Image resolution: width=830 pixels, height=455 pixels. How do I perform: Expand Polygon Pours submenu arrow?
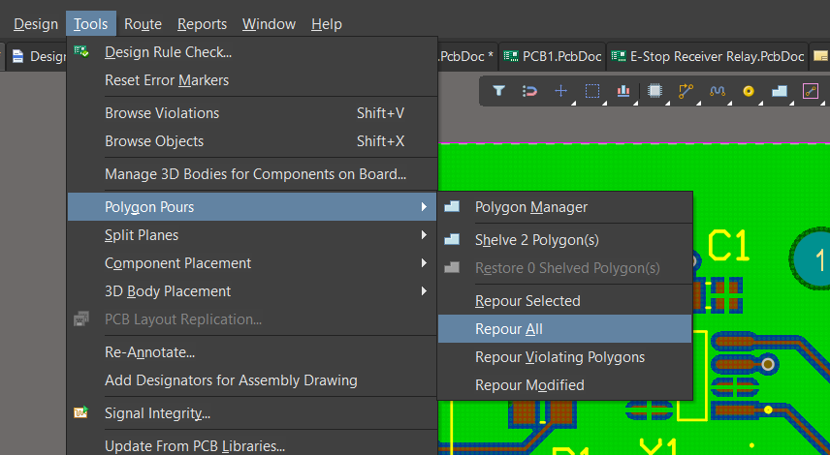click(424, 206)
